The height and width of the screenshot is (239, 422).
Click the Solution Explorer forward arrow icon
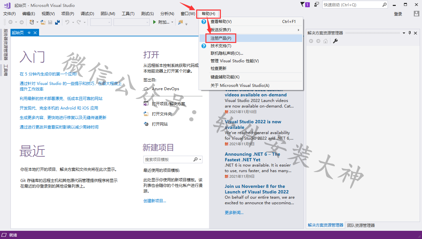coord(318,41)
